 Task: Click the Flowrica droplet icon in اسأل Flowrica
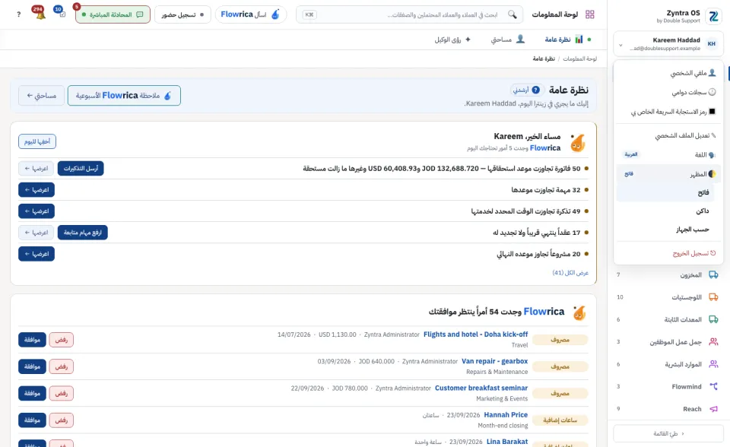pos(275,14)
